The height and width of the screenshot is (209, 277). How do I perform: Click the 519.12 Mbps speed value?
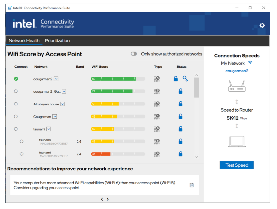tap(237, 118)
